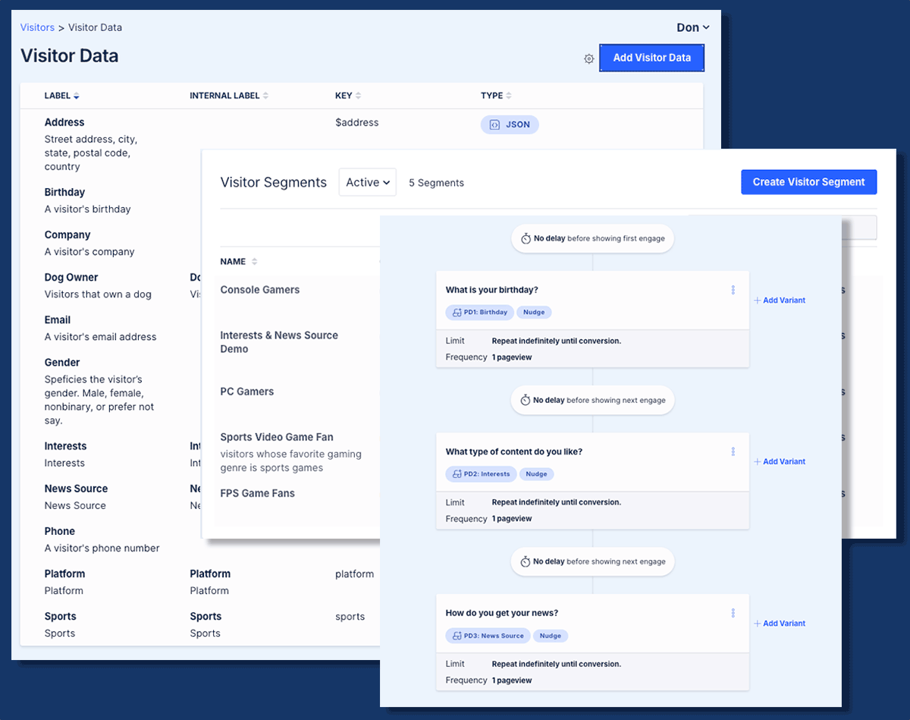Open the Console Gamers segment

click(x=260, y=290)
